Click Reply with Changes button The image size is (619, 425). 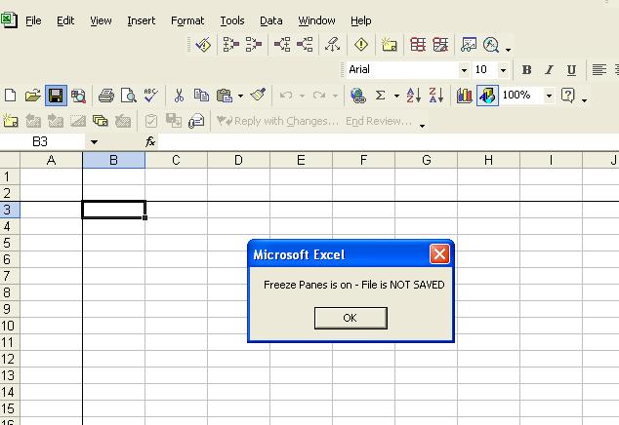[277, 121]
